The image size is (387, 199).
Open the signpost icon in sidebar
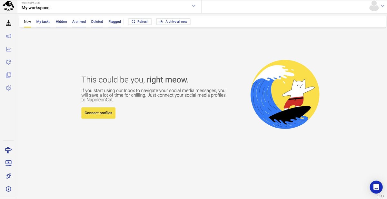pos(8,150)
